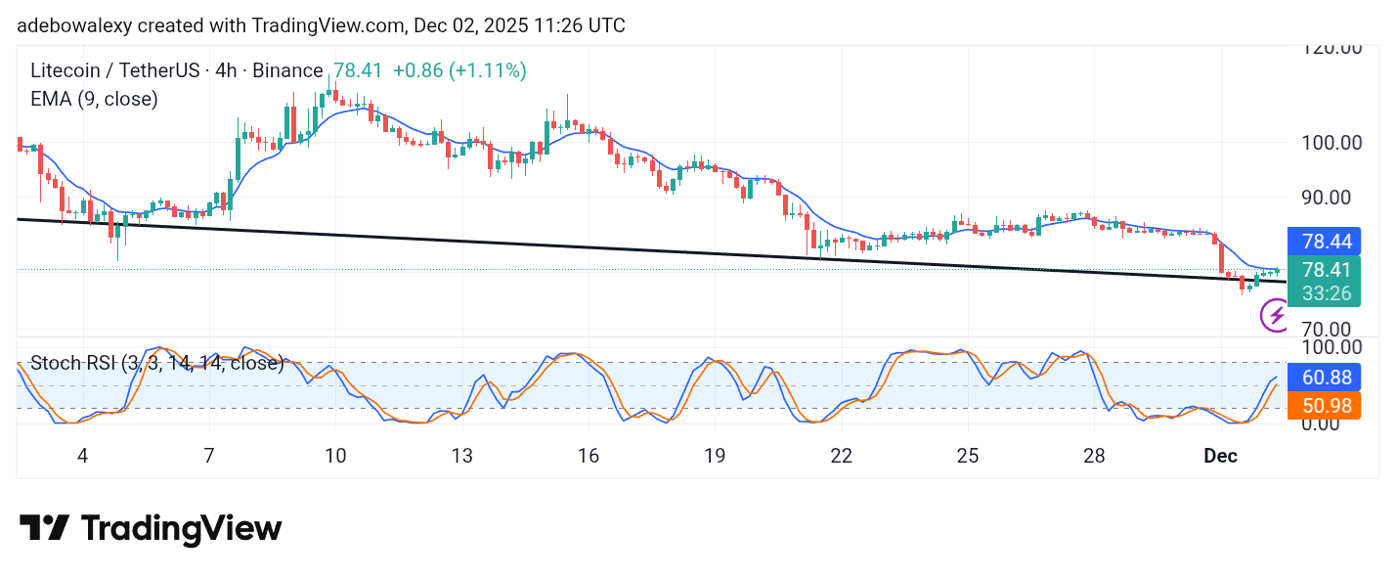The width and height of the screenshot is (1396, 578).
Task: Click the 22 date axis label
Action: click(x=841, y=456)
